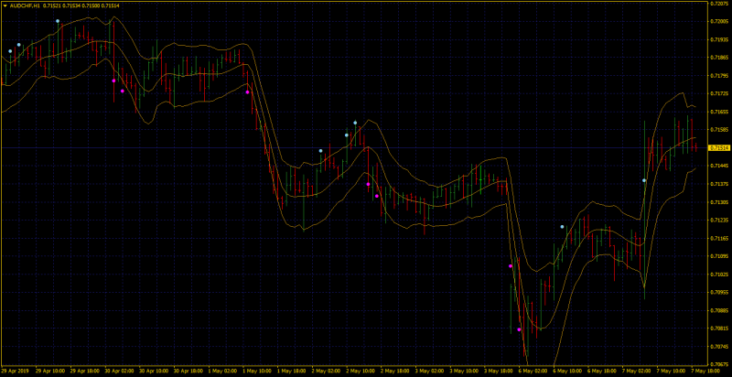Click the 0.71865 price axis label
The height and width of the screenshot is (377, 732).
(718, 58)
